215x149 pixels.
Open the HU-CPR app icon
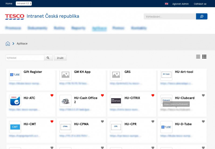pyautogui.click(x=116, y=127)
